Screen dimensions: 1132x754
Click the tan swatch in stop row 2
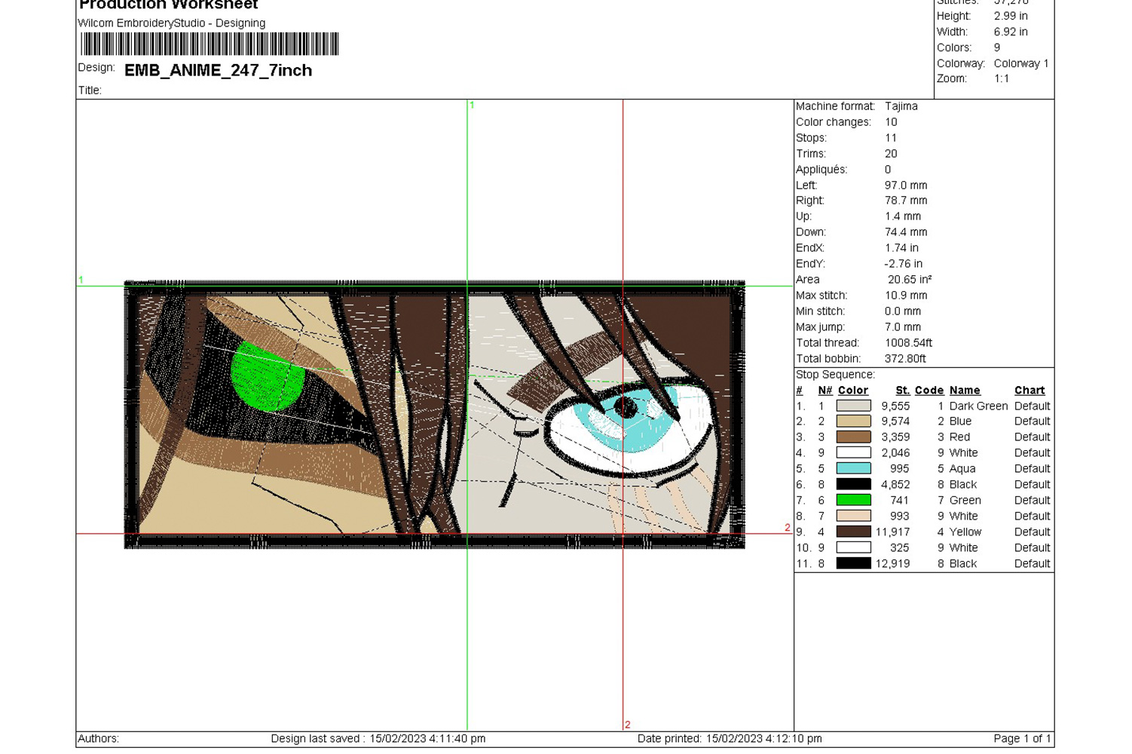tap(853, 421)
